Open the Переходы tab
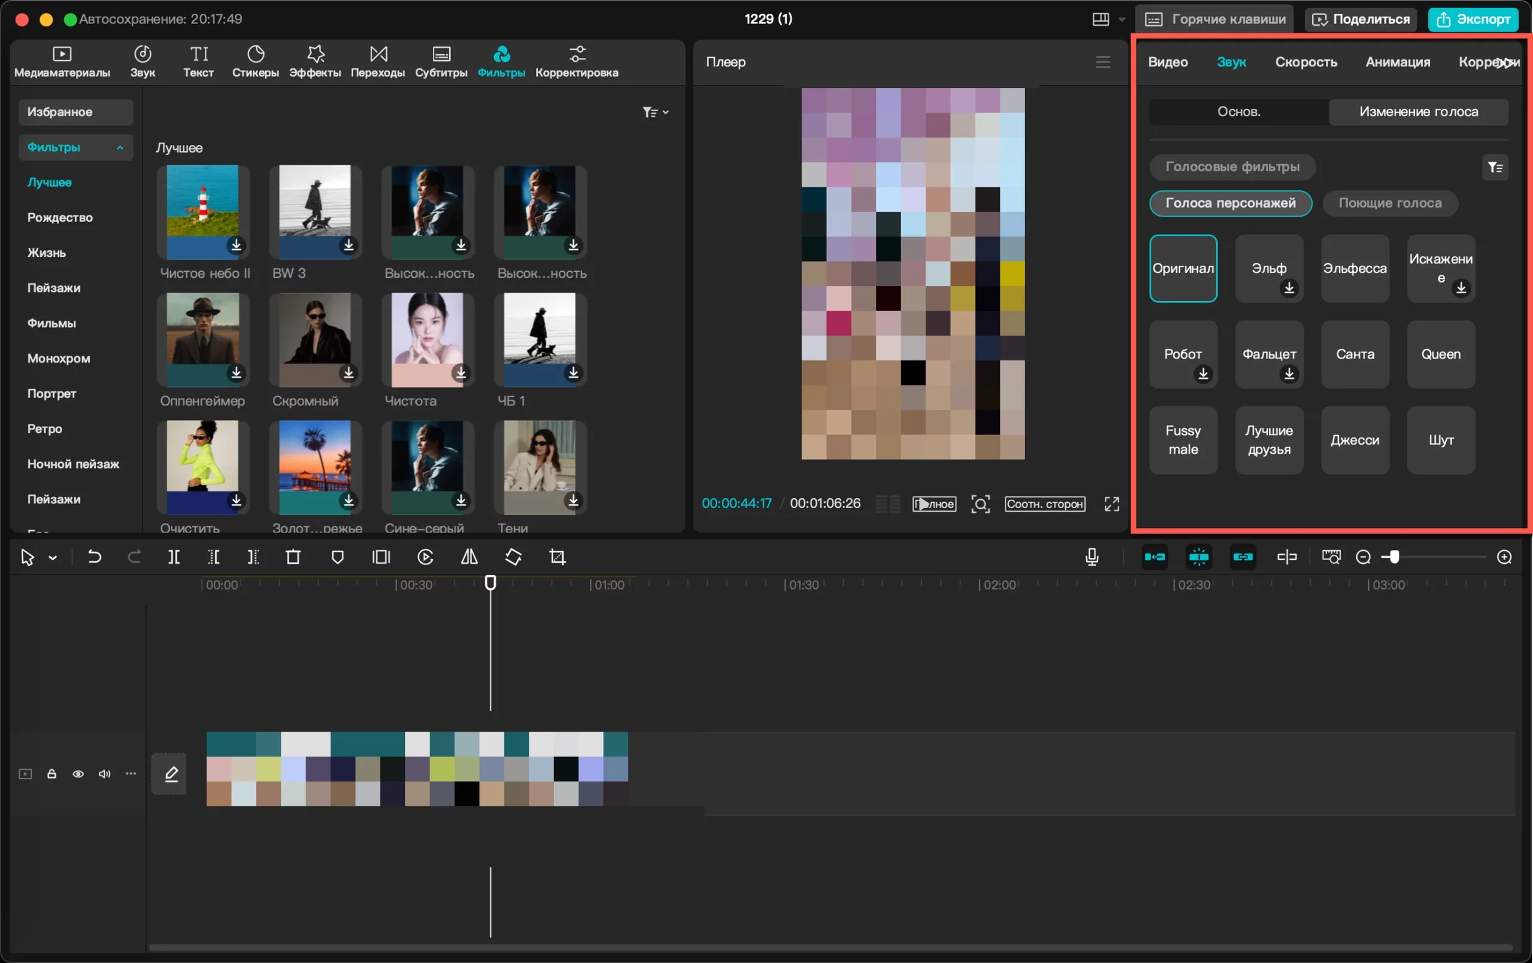The height and width of the screenshot is (963, 1533). coord(377,62)
